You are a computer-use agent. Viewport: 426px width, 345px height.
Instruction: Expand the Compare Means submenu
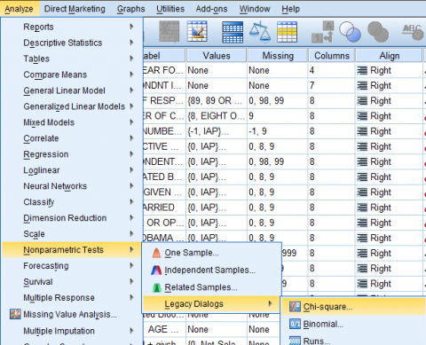pos(72,74)
